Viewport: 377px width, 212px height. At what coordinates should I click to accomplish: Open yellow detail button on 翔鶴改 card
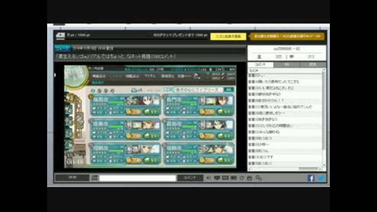pyautogui.click(x=133, y=160)
